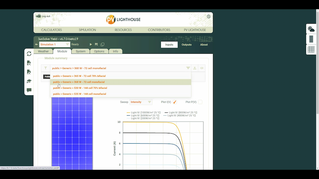Click the Folder label button
The width and height of the screenshot is (319, 179).
pyautogui.click(x=46, y=76)
